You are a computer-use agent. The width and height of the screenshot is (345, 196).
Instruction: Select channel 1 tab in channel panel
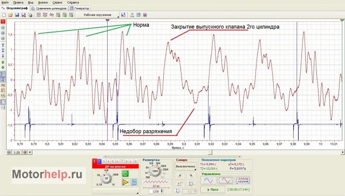(95, 161)
